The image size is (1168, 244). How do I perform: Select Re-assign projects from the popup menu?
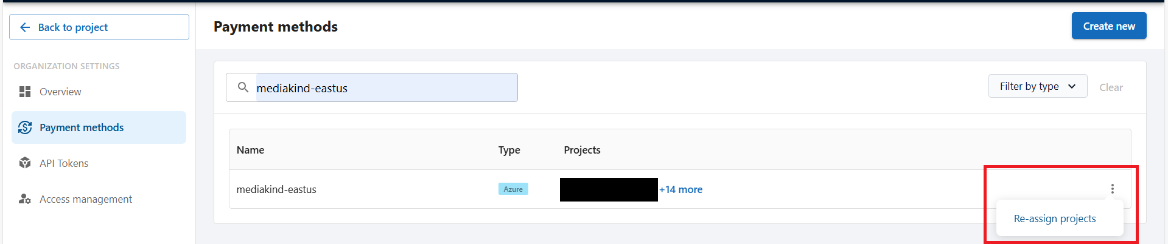tap(1054, 219)
